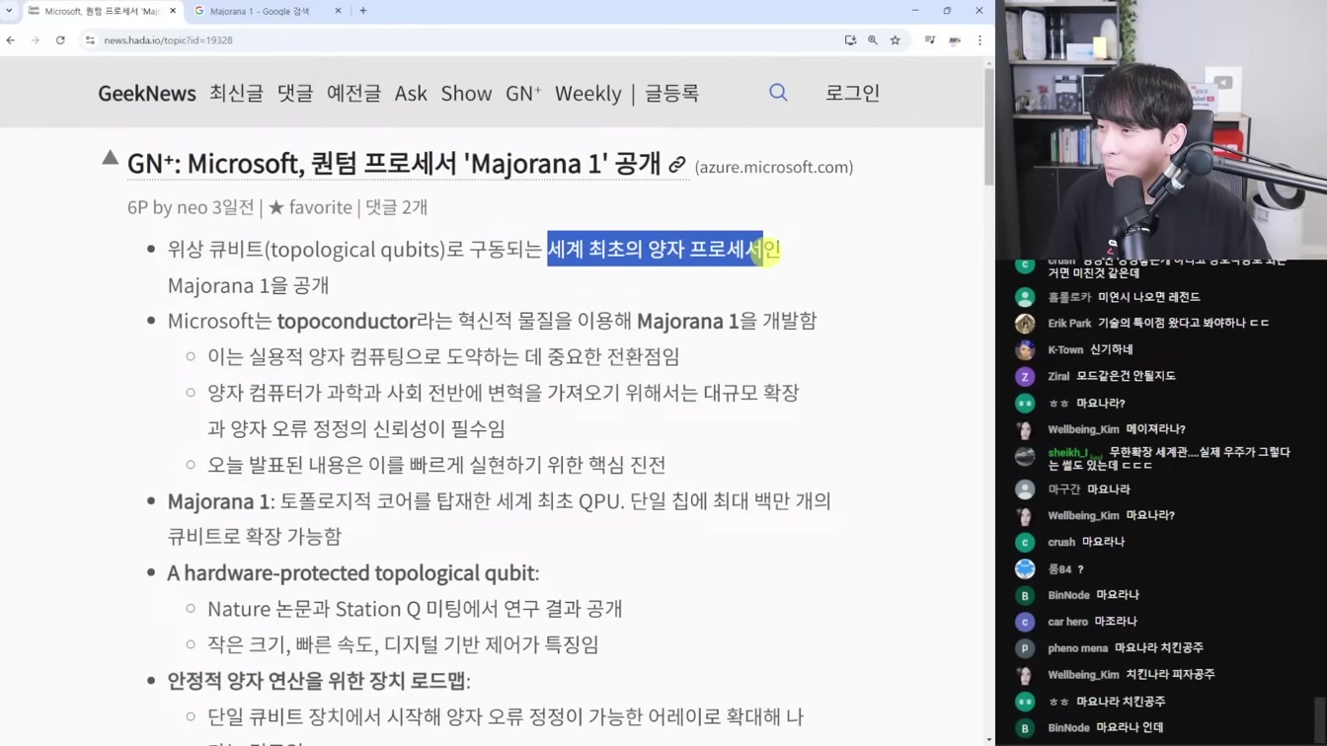Upvote the Majorana 1 article triangle
1327x746 pixels.
point(111,158)
